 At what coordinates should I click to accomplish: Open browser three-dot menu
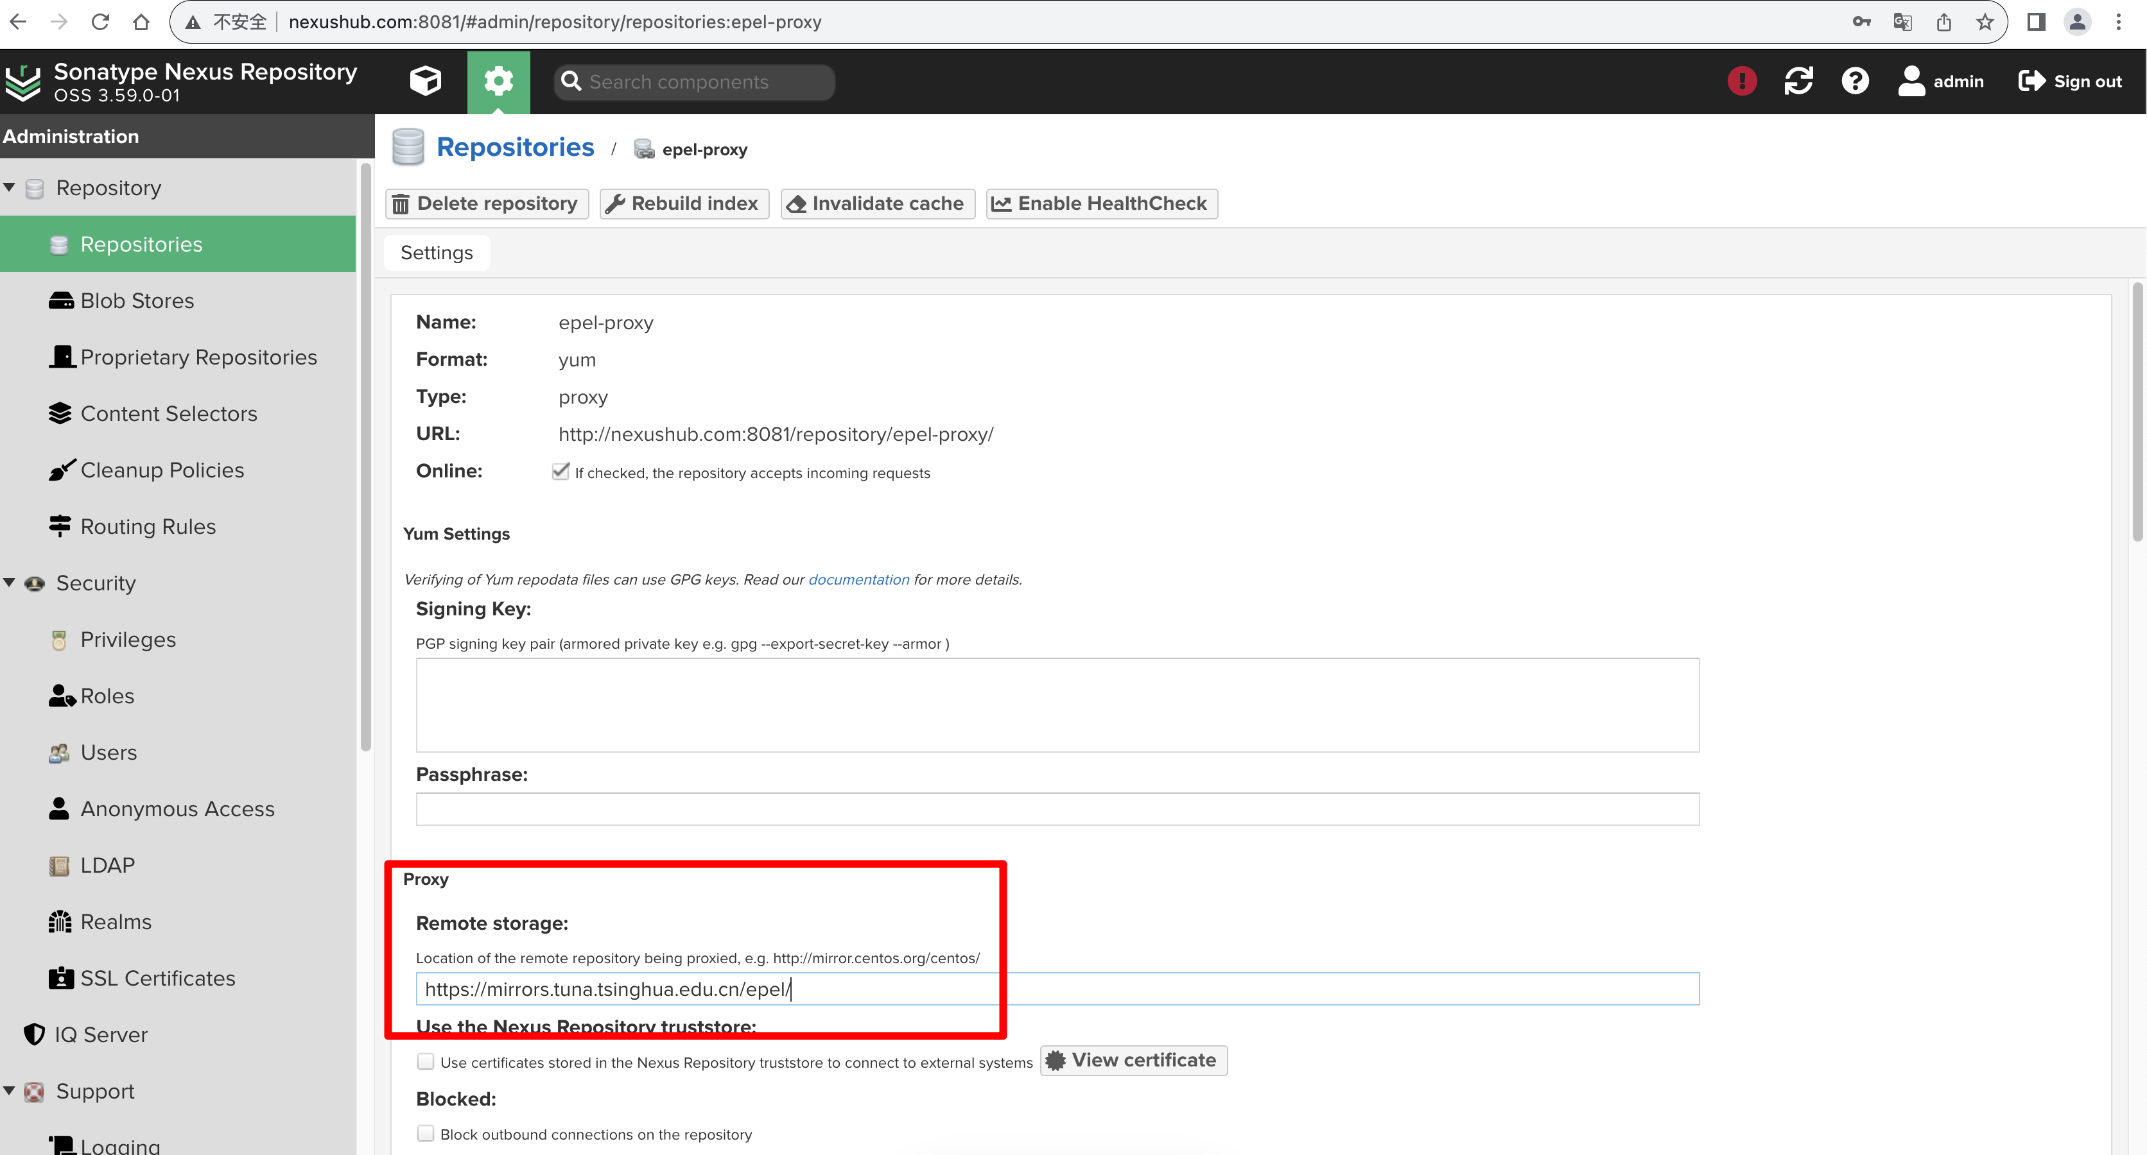[x=2118, y=22]
